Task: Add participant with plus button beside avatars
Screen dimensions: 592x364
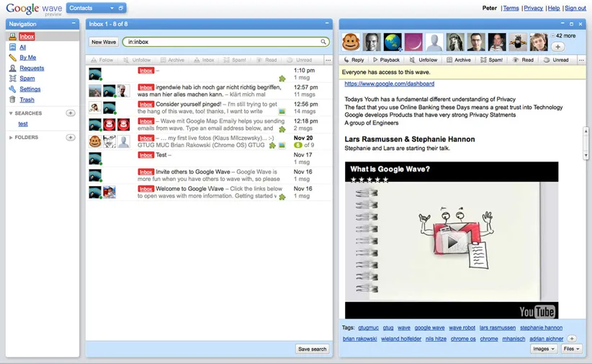Action: click(559, 47)
